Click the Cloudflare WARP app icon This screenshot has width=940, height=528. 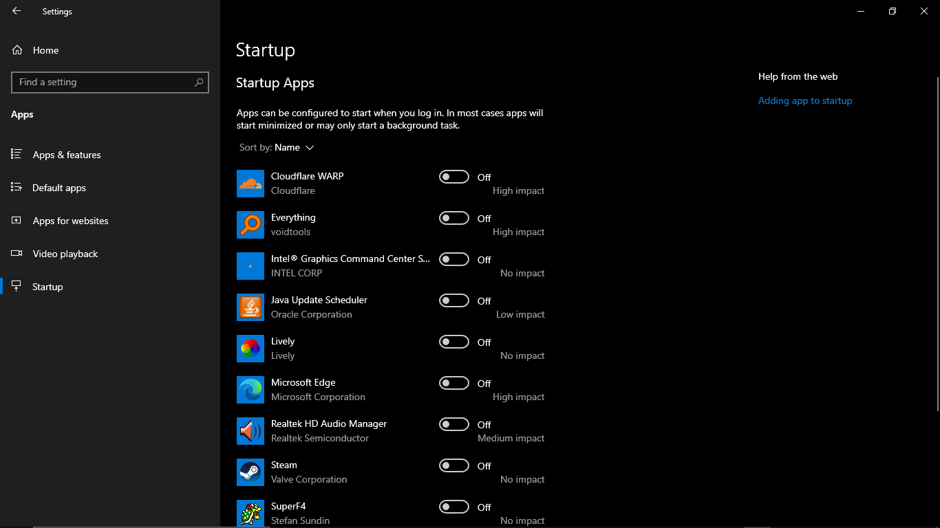click(x=250, y=184)
